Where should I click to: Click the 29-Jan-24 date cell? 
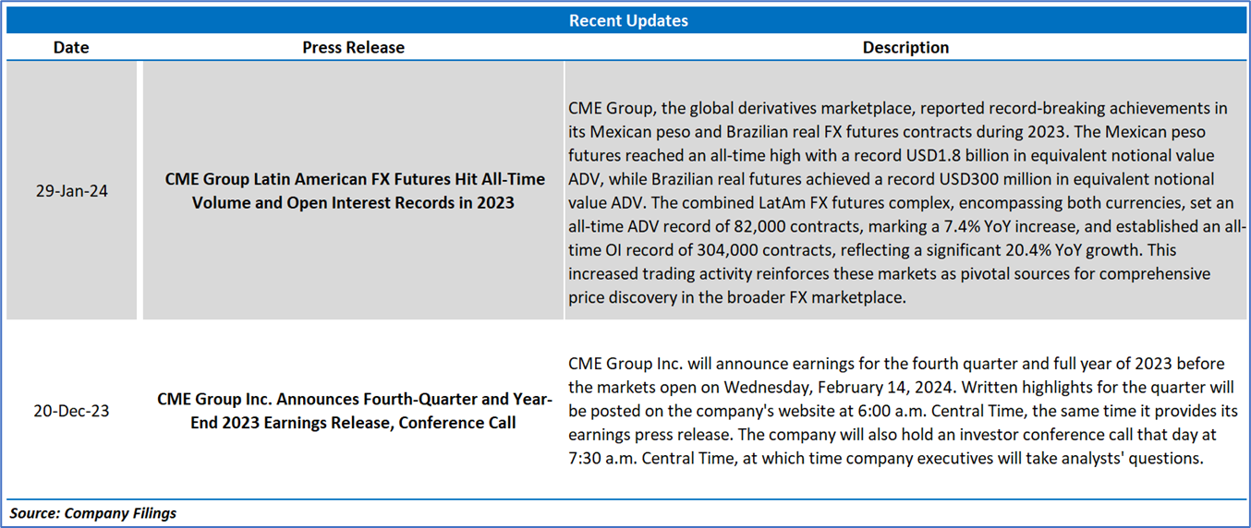pos(71,191)
